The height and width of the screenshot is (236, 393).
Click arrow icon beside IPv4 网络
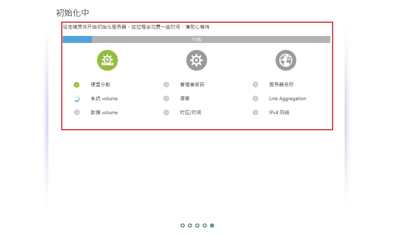255,112
